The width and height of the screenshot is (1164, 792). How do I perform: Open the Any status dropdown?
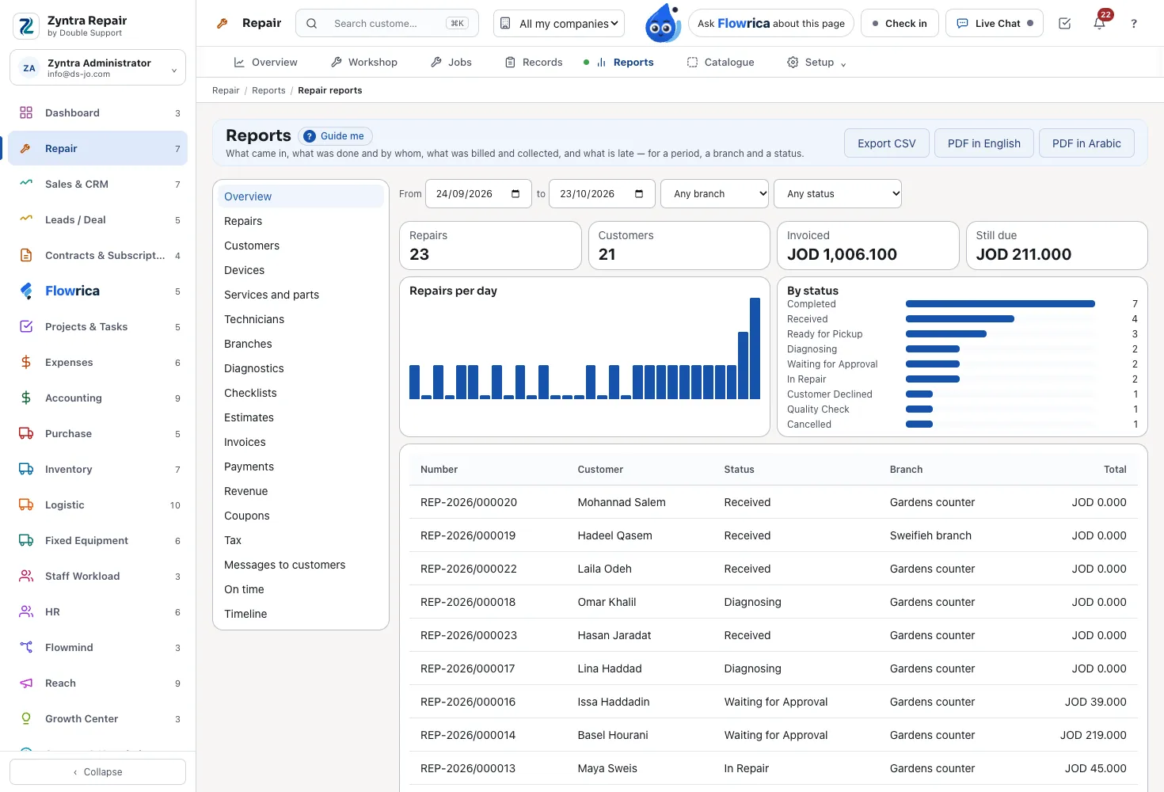pyautogui.click(x=838, y=194)
